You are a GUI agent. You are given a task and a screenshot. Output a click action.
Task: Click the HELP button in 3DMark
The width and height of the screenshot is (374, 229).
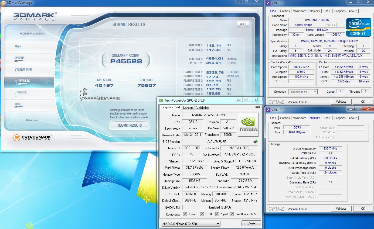(x=243, y=24)
